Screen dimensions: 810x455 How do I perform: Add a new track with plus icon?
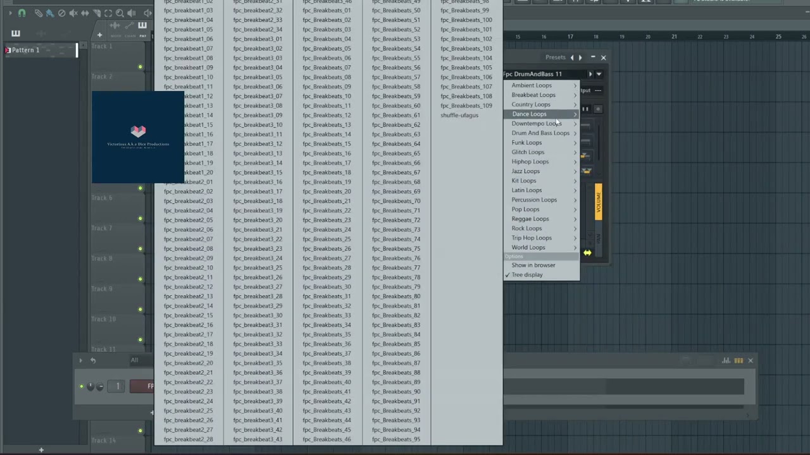pos(99,35)
